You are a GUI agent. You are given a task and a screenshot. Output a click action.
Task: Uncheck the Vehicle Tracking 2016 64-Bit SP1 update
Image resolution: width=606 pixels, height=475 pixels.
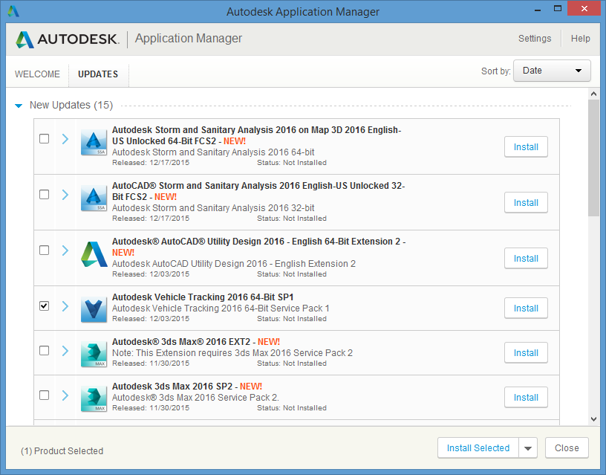click(x=45, y=306)
